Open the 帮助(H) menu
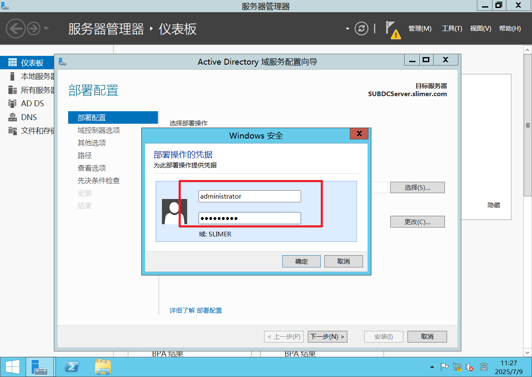The image size is (532, 377). point(510,29)
